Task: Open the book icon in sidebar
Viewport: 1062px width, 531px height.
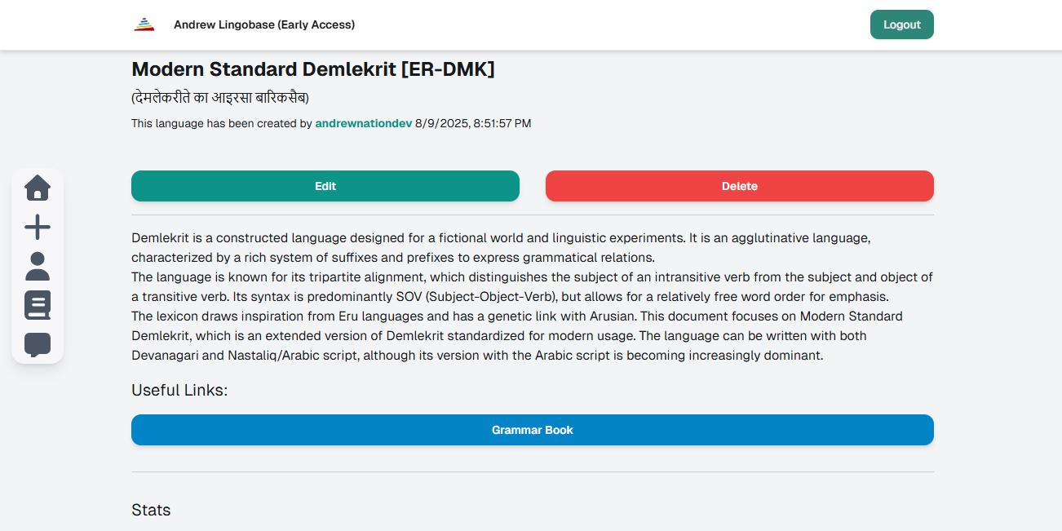Action: click(38, 305)
